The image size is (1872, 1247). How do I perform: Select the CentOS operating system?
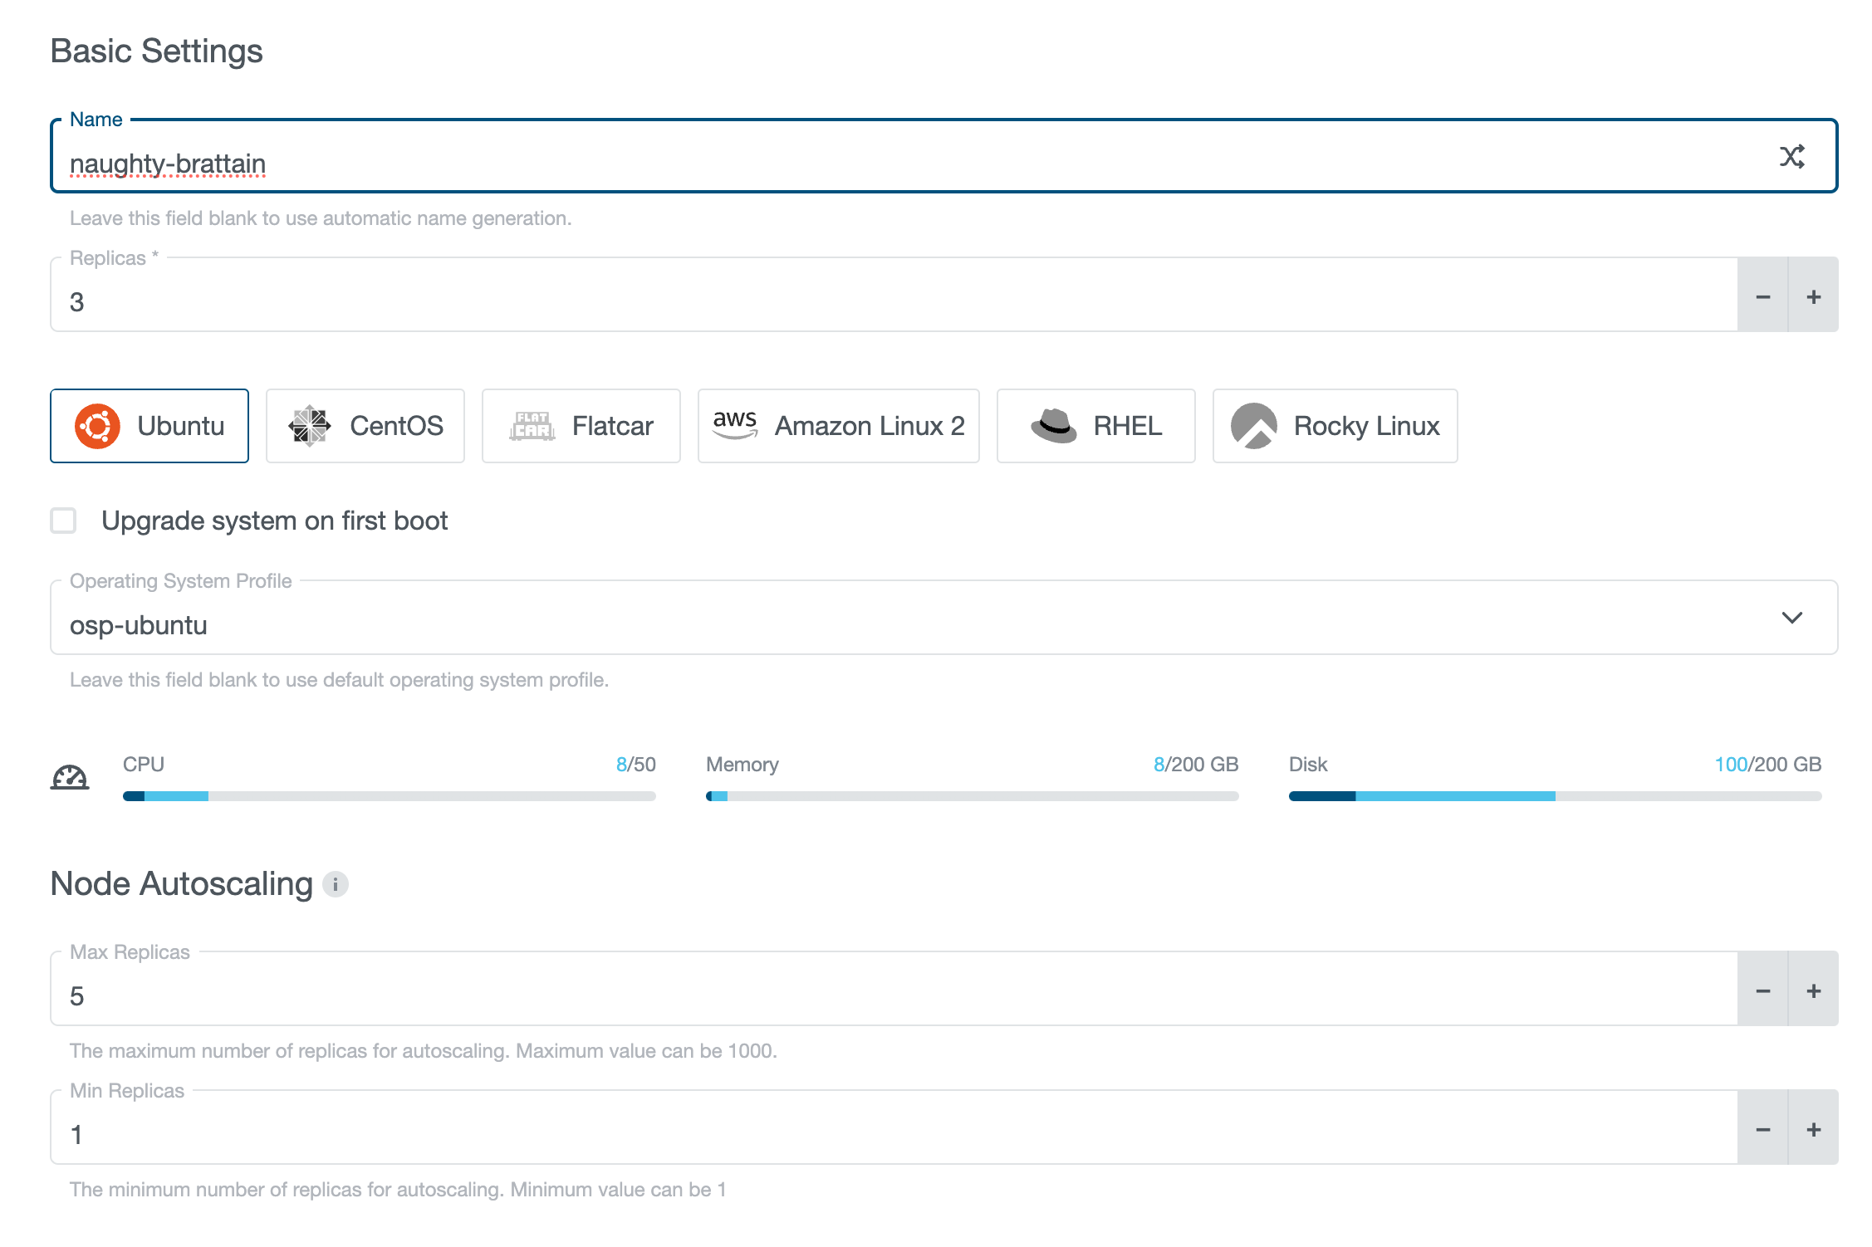tap(365, 426)
